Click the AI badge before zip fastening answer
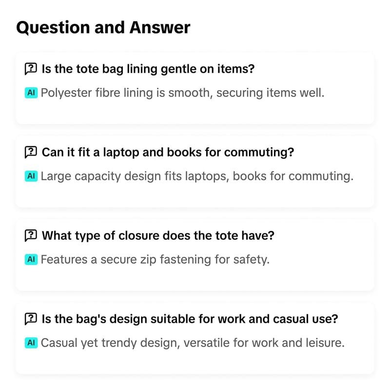The width and height of the screenshot is (390, 390). click(31, 259)
